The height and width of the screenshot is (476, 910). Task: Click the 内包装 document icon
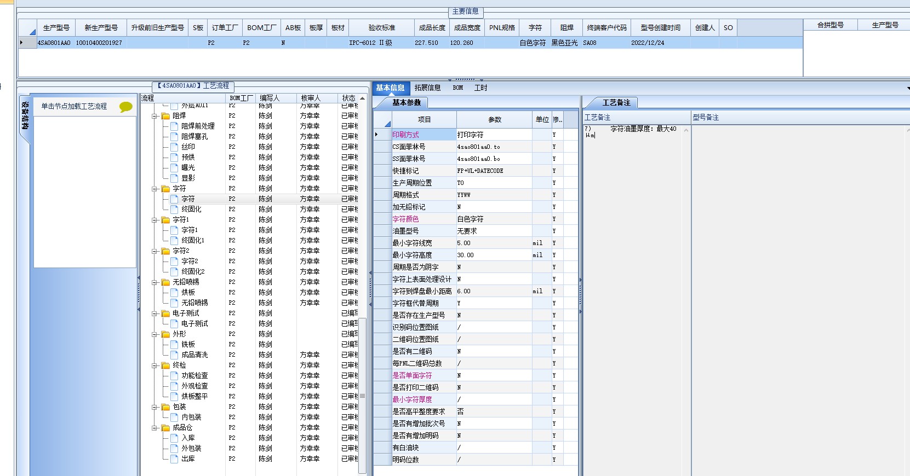pos(174,417)
